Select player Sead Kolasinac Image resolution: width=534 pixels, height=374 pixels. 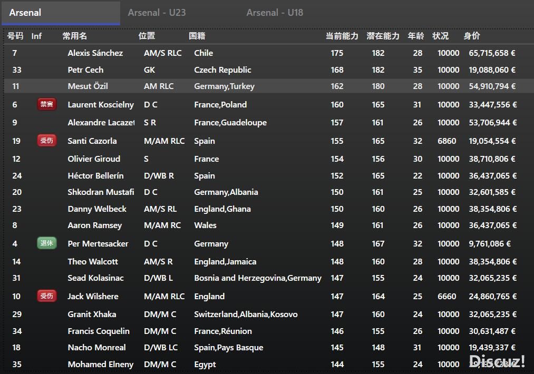click(96, 278)
